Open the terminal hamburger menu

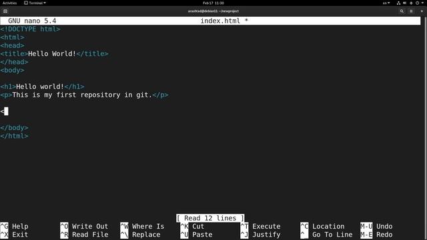(411, 11)
